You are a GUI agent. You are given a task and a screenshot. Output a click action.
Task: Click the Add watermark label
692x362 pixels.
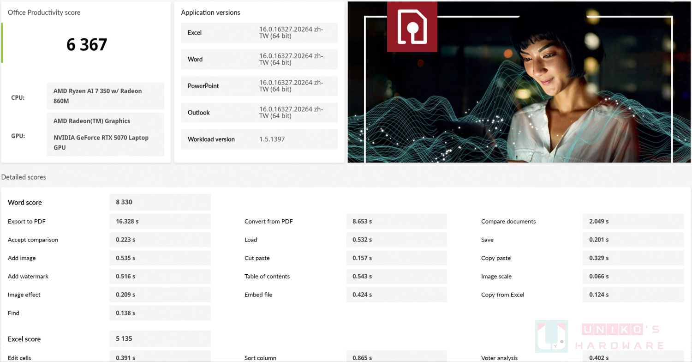(28, 277)
